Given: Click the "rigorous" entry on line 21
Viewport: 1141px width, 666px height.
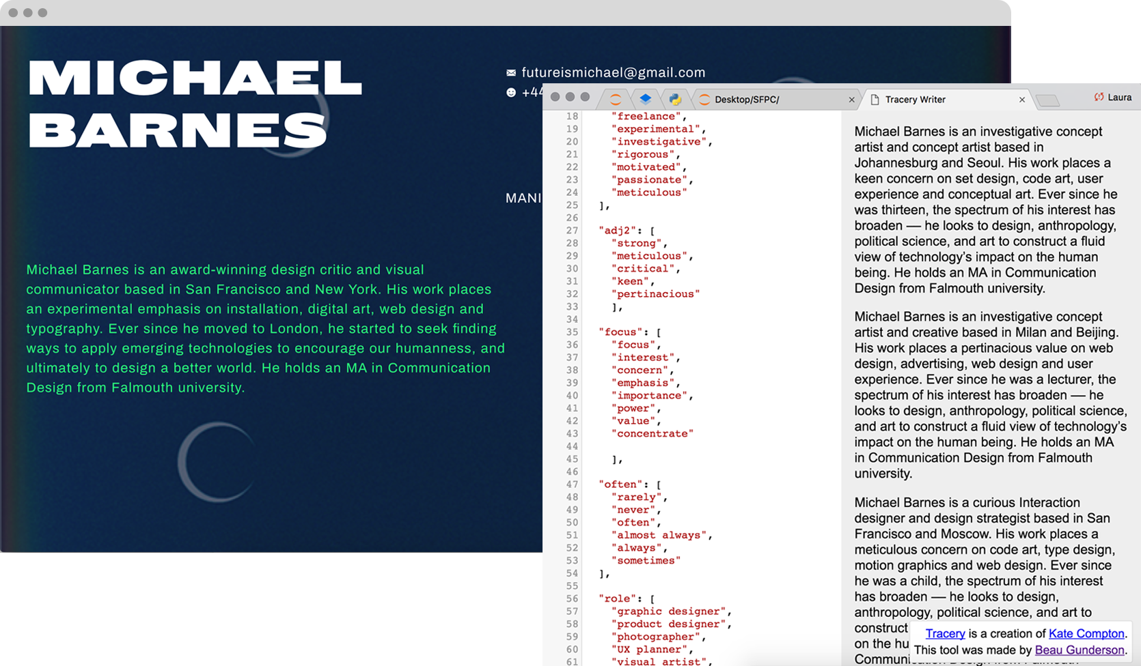Looking at the screenshot, I should point(643,154).
